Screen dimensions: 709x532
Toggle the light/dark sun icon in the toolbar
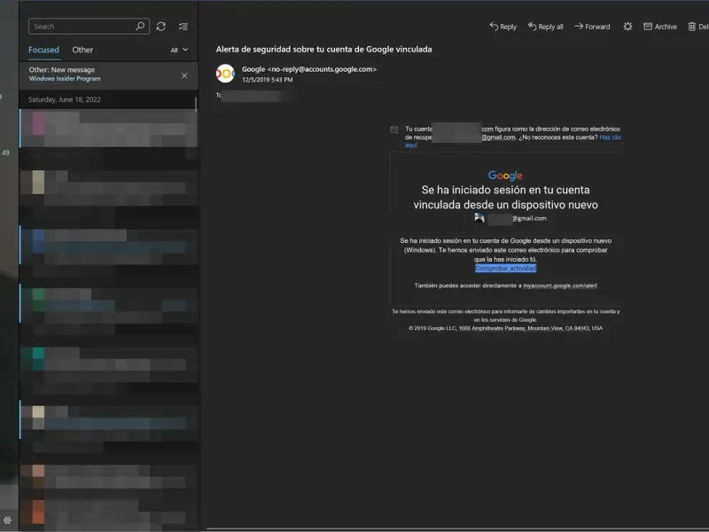(627, 27)
